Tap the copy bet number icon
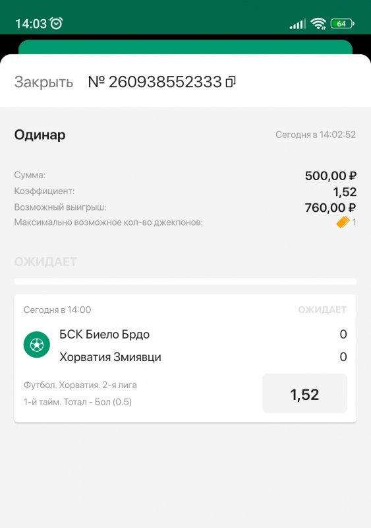The image size is (371, 528). (x=231, y=81)
